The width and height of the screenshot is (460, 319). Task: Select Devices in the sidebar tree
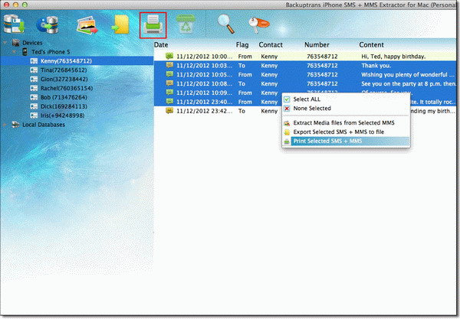click(x=32, y=43)
